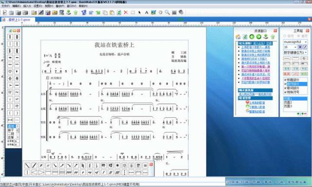Toggle the 歌词部分 checkbox
The image size is (312, 187).
pos(285,88)
